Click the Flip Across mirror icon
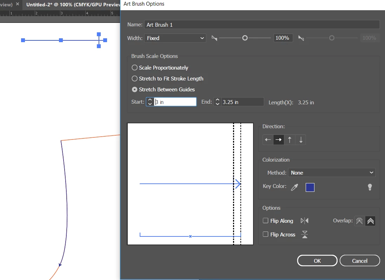The width and height of the screenshot is (385, 280). coord(305,234)
